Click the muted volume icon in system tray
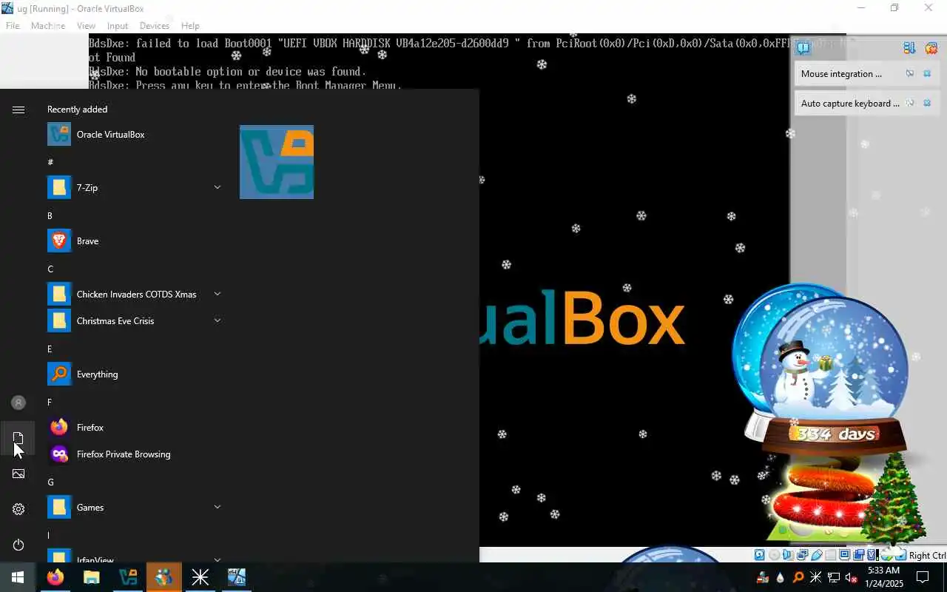Image resolution: width=947 pixels, height=592 pixels. pyautogui.click(x=852, y=578)
